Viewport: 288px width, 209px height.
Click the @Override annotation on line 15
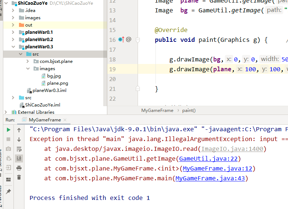pos(171,30)
